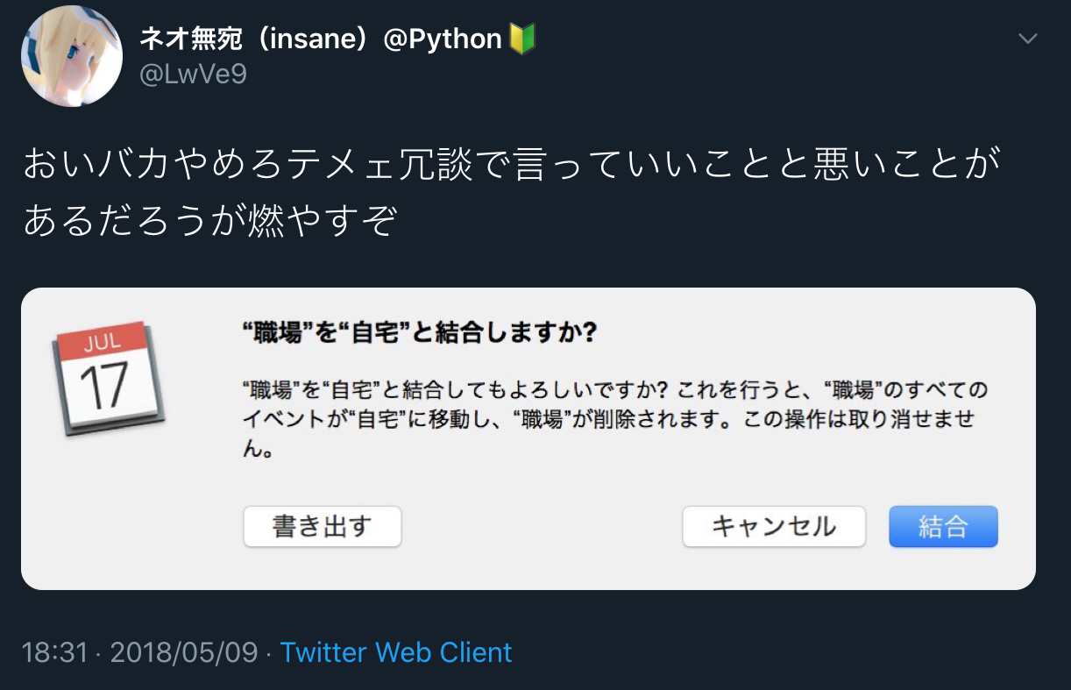Click the tweet line starting おいバカやめろ

(512, 165)
